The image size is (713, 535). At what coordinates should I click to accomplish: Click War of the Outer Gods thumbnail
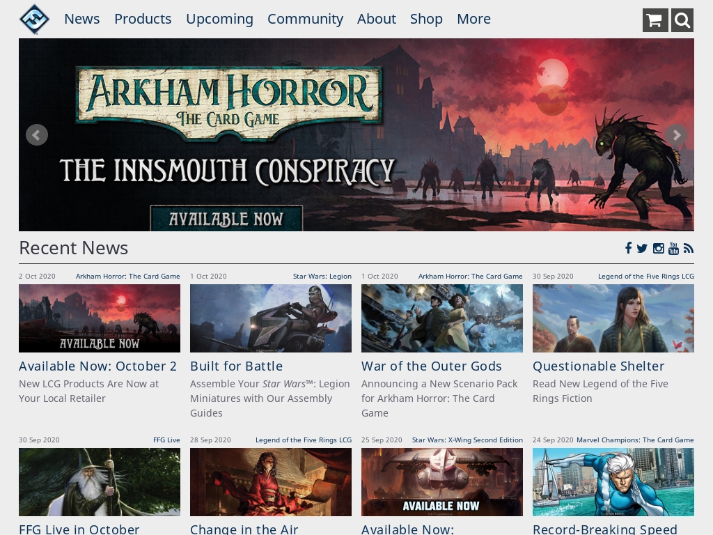442,318
